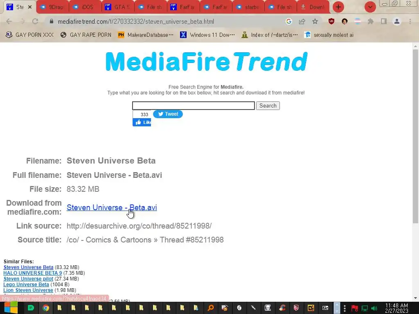The image size is (419, 314).
Task: Open the MalwareDatabase bookmark
Action: pyautogui.click(x=146, y=35)
